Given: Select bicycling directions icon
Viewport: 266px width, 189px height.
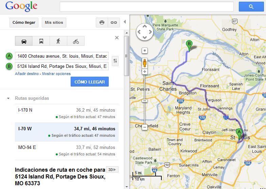Looking at the screenshot, I should pyautogui.click(x=76, y=41).
